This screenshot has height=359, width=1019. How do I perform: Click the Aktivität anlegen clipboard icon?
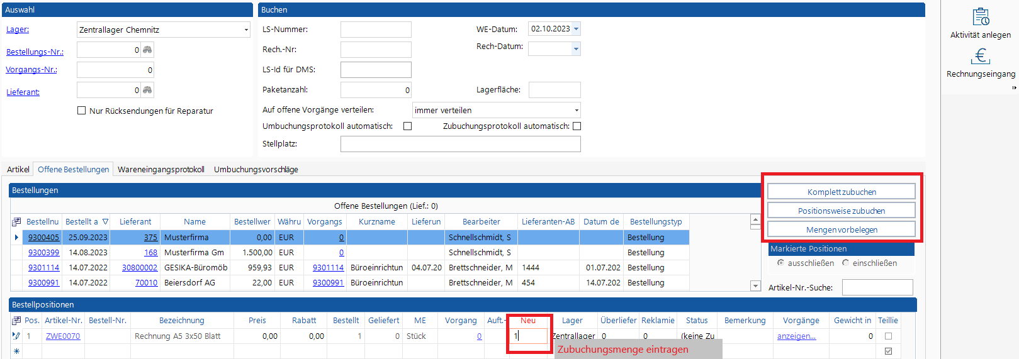[x=981, y=16]
